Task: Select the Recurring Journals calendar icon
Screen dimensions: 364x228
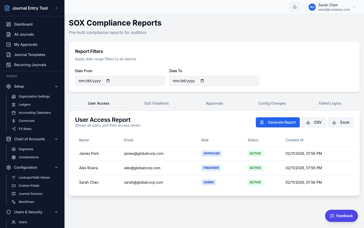Action: click(8, 65)
